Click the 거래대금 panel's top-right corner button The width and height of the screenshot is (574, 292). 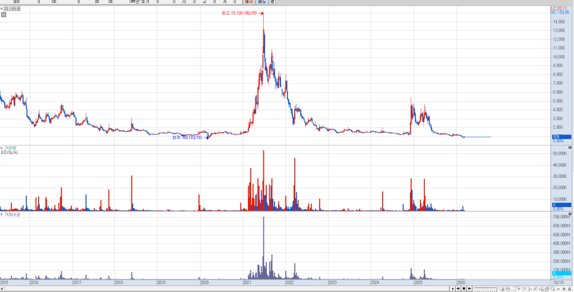(570, 213)
